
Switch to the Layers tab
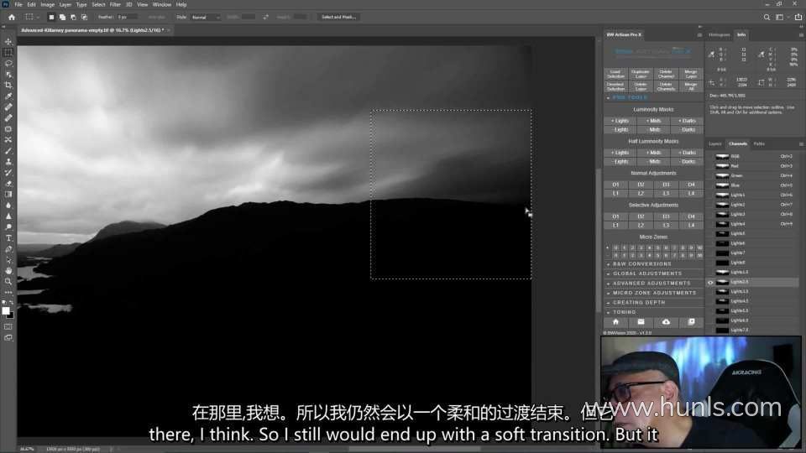[715, 143]
